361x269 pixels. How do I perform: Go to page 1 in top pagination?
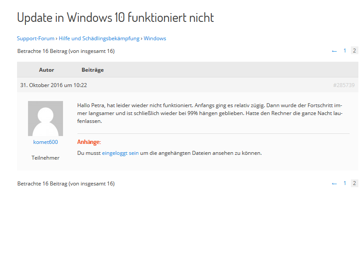point(345,51)
